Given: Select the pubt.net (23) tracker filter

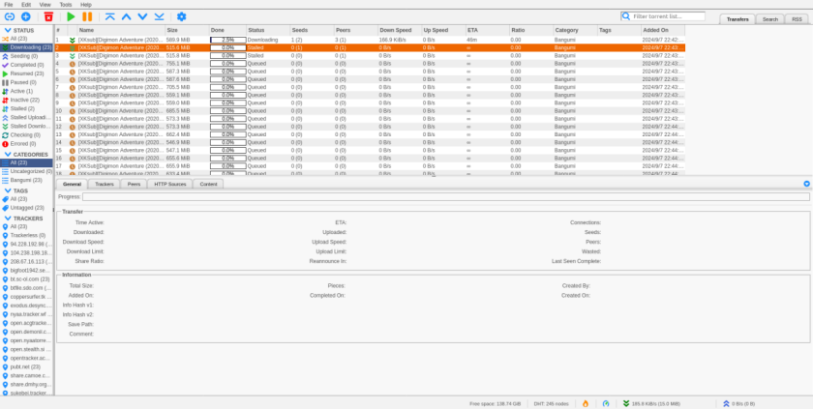Looking at the screenshot, I should (27, 367).
